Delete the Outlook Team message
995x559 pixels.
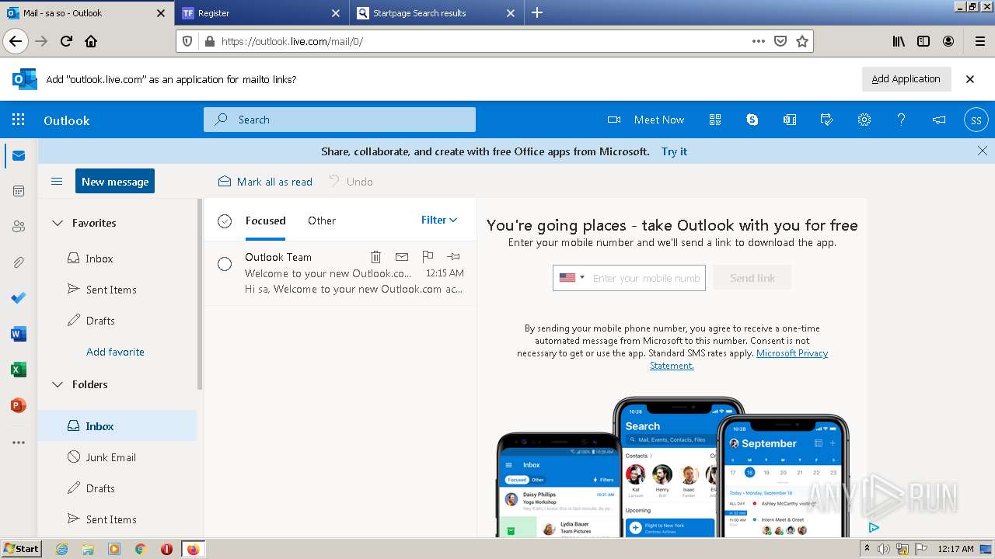tap(375, 257)
